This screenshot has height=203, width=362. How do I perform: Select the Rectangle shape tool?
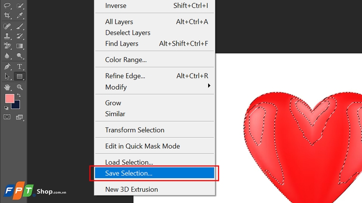19,76
